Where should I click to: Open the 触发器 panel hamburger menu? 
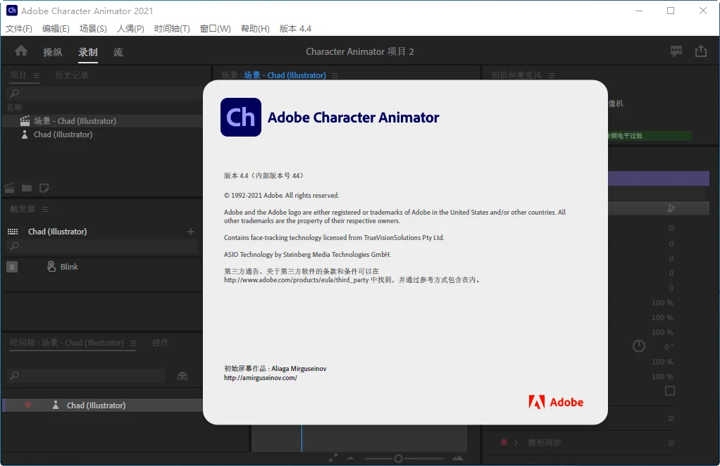click(x=45, y=209)
